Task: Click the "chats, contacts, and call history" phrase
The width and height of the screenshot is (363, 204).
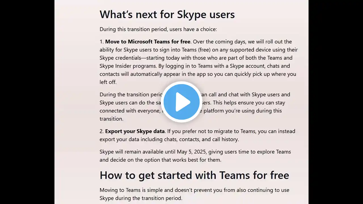Action: (201, 139)
